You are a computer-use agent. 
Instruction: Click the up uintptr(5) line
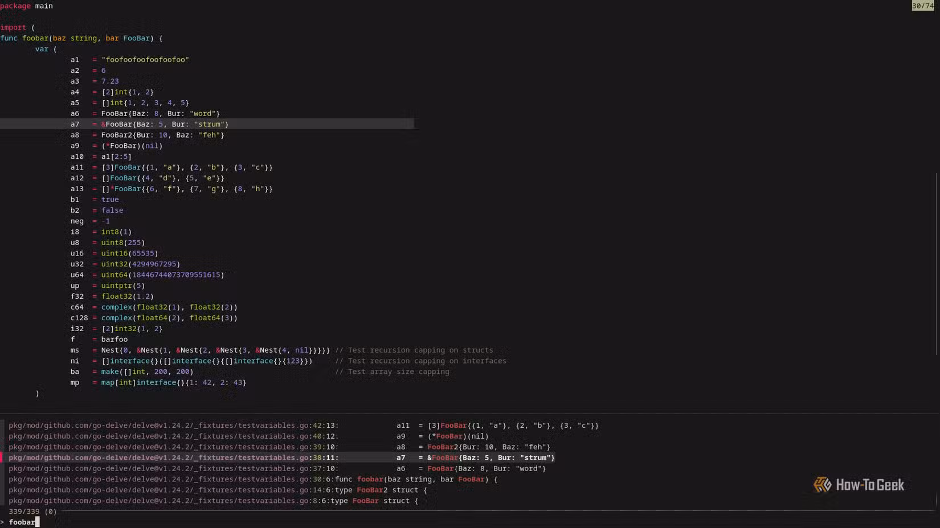click(108, 286)
